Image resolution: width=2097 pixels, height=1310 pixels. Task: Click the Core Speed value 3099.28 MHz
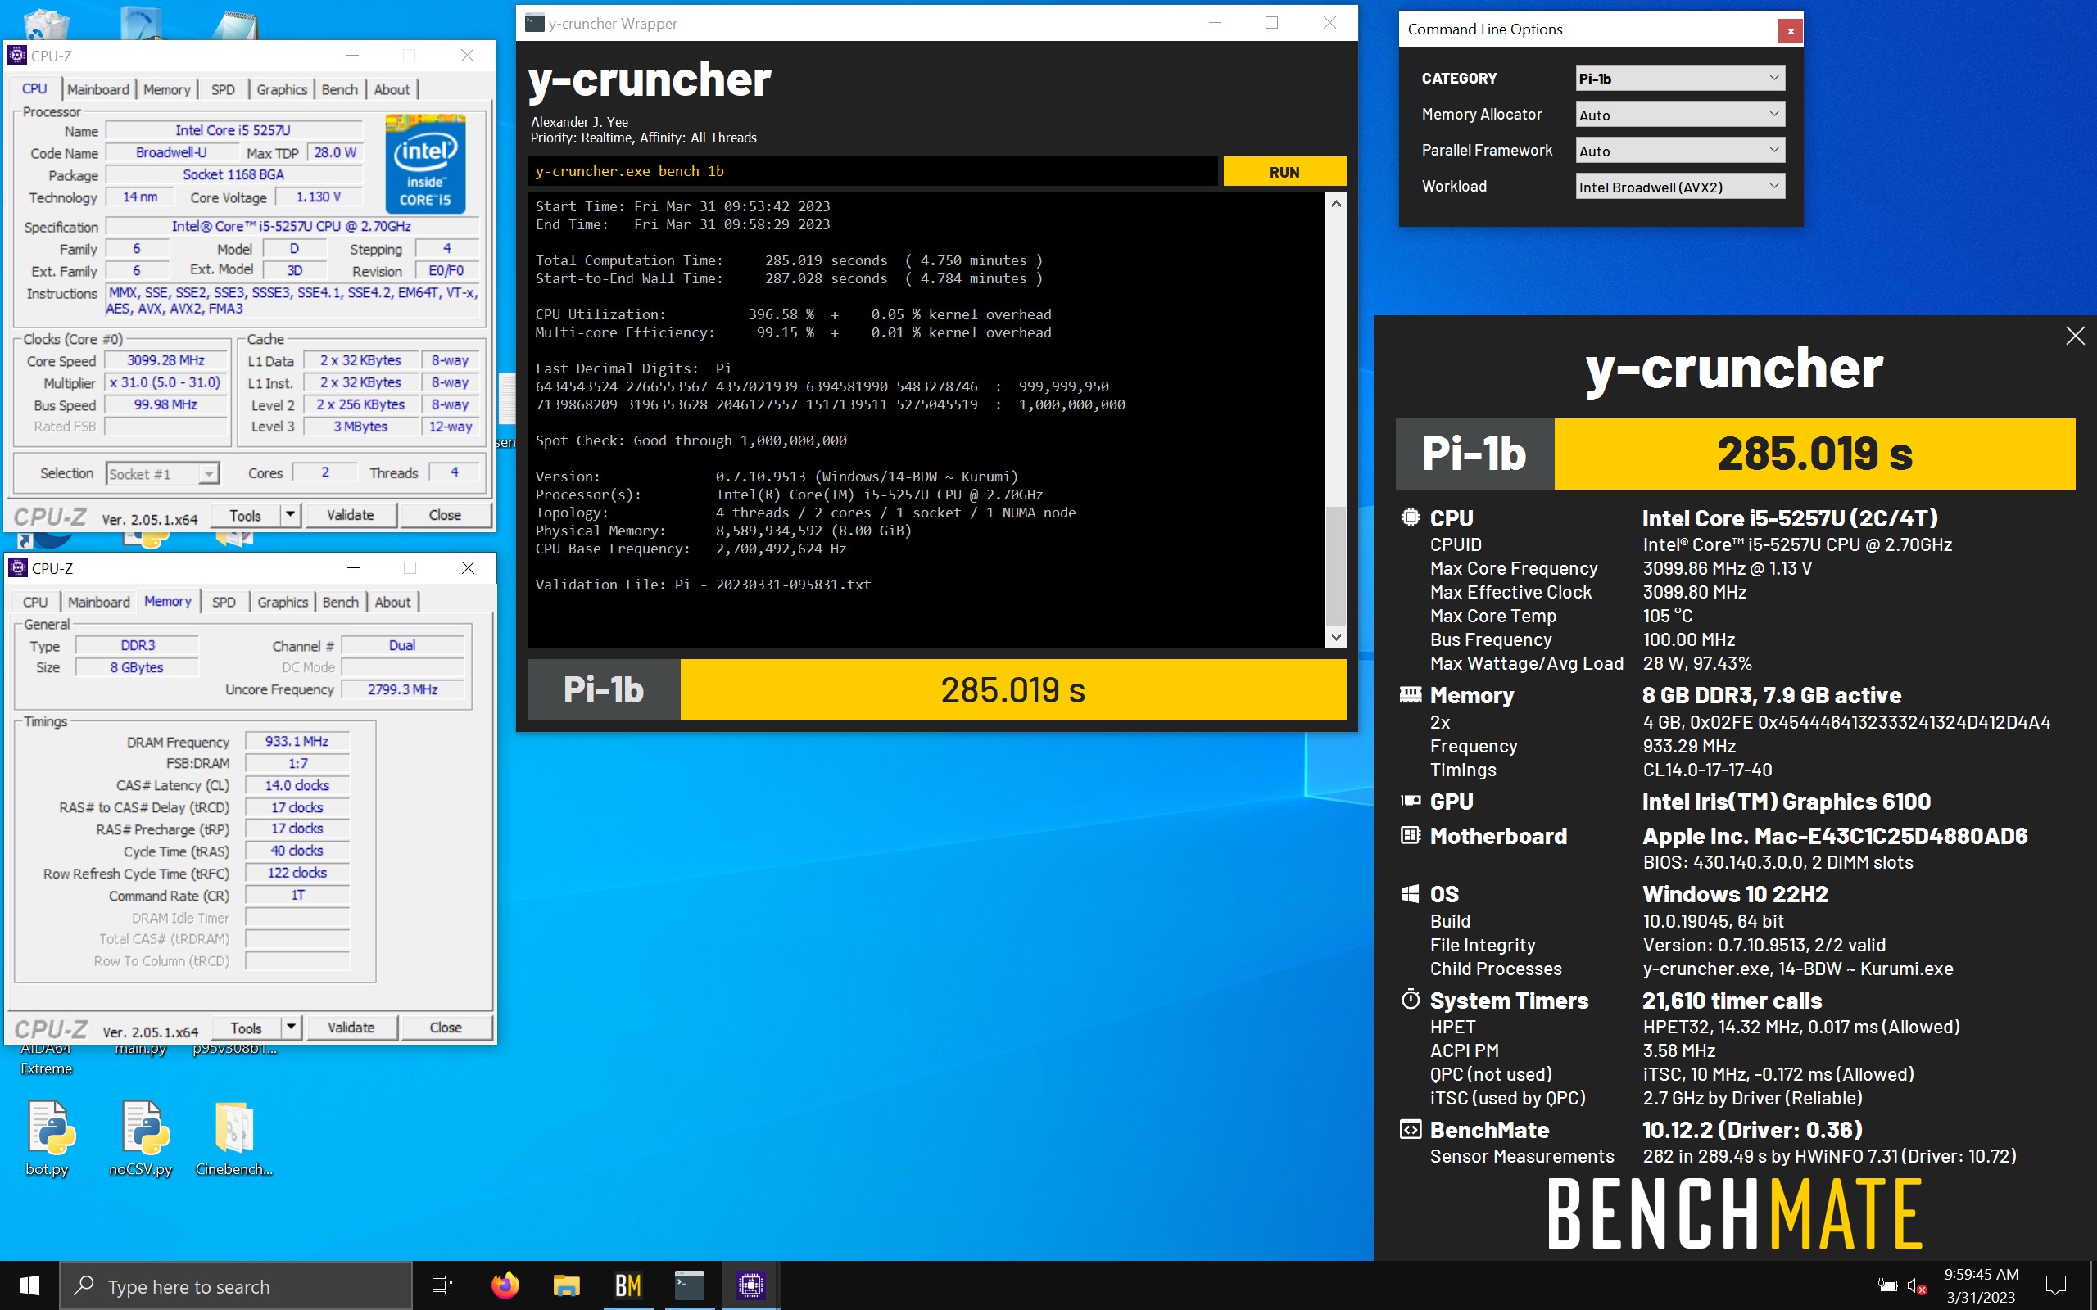(x=165, y=360)
